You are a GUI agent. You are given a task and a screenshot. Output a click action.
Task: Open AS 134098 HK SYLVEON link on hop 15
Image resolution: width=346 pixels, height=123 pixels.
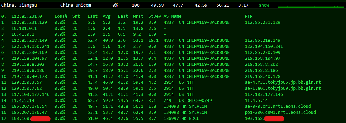click(x=185, y=106)
